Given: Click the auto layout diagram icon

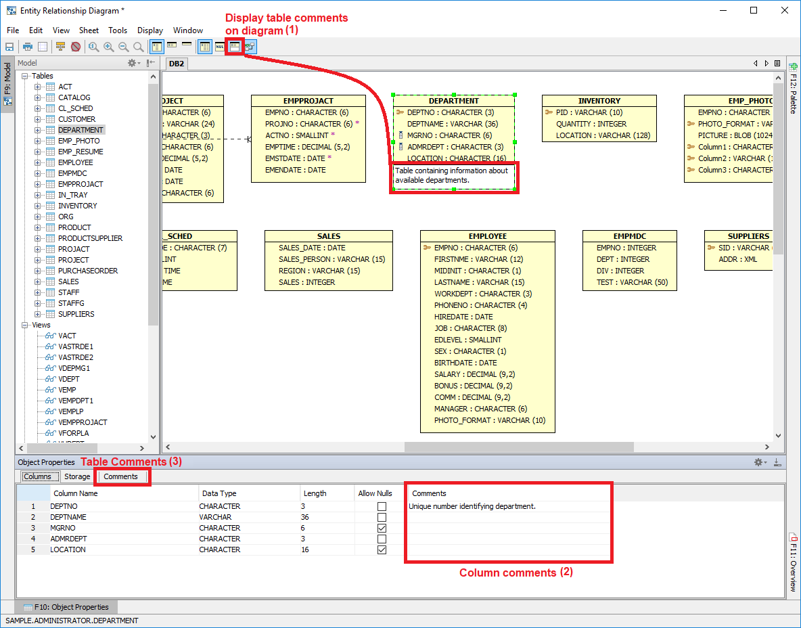Looking at the screenshot, I should 250,47.
